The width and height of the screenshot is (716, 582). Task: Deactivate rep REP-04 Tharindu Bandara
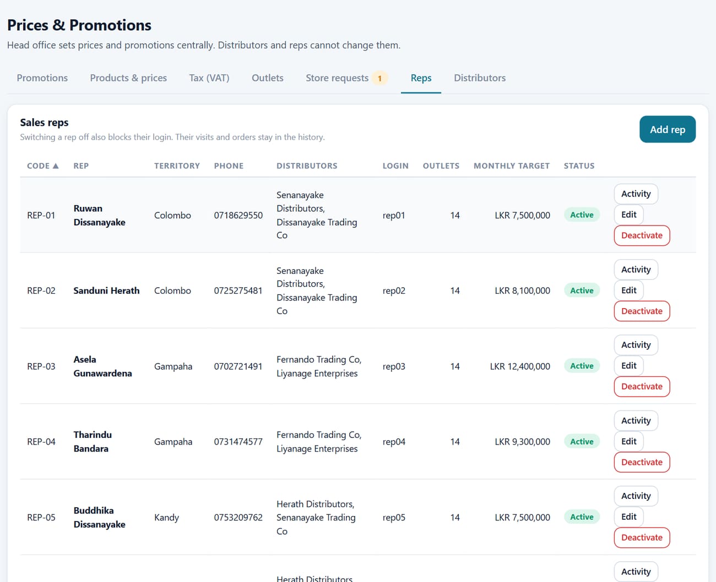pos(642,462)
